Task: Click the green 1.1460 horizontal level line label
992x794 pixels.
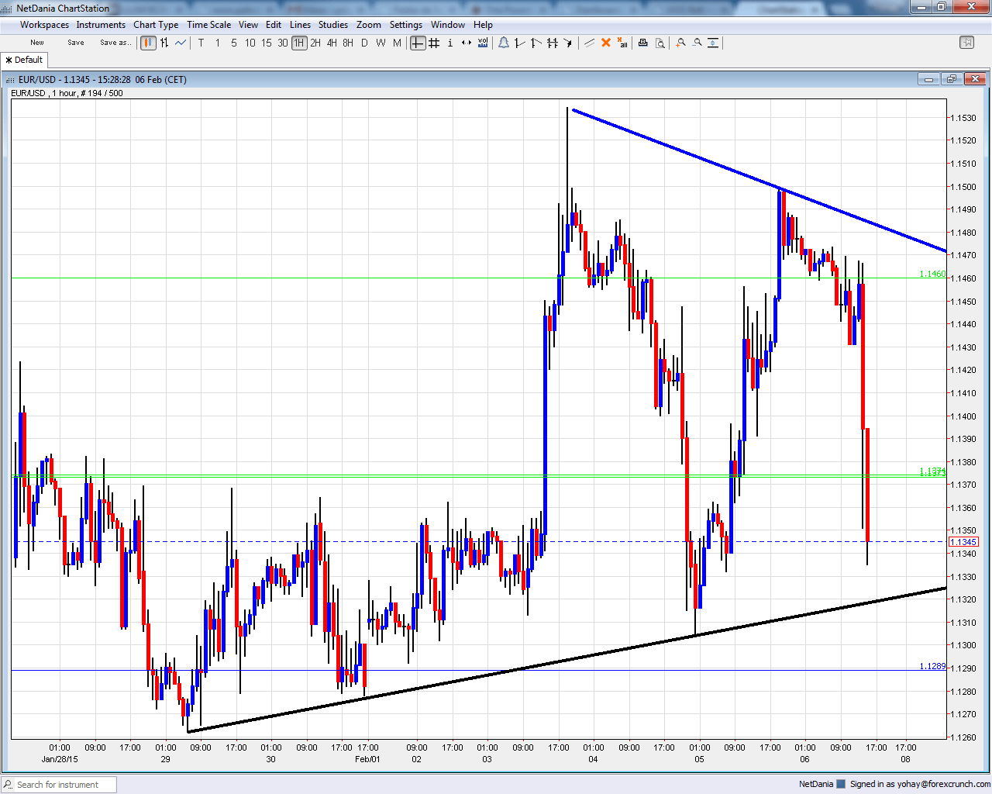Action: pos(932,274)
